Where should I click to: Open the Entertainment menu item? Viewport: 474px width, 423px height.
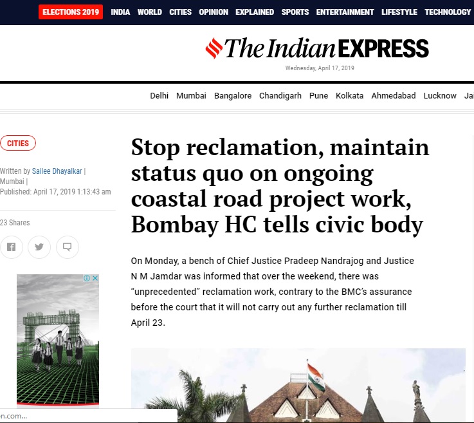pos(345,12)
